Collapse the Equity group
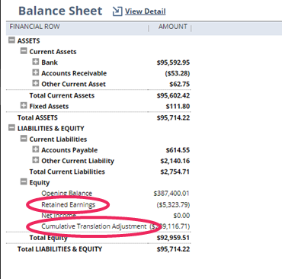Viewport: 282px width, 279px height. (x=24, y=181)
